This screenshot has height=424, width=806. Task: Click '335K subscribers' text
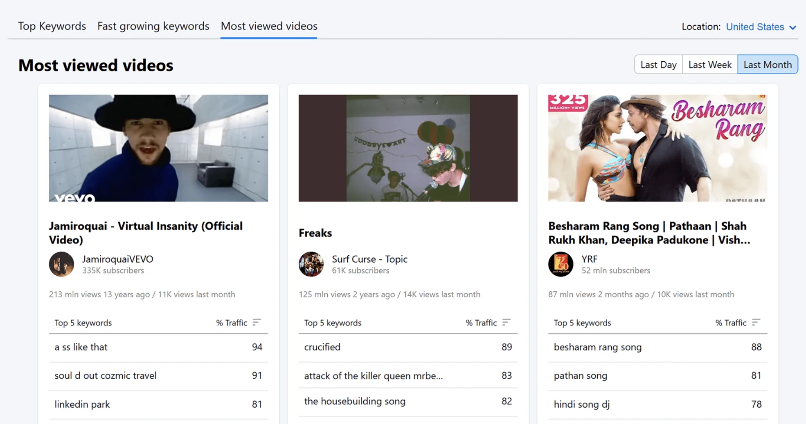coord(113,270)
